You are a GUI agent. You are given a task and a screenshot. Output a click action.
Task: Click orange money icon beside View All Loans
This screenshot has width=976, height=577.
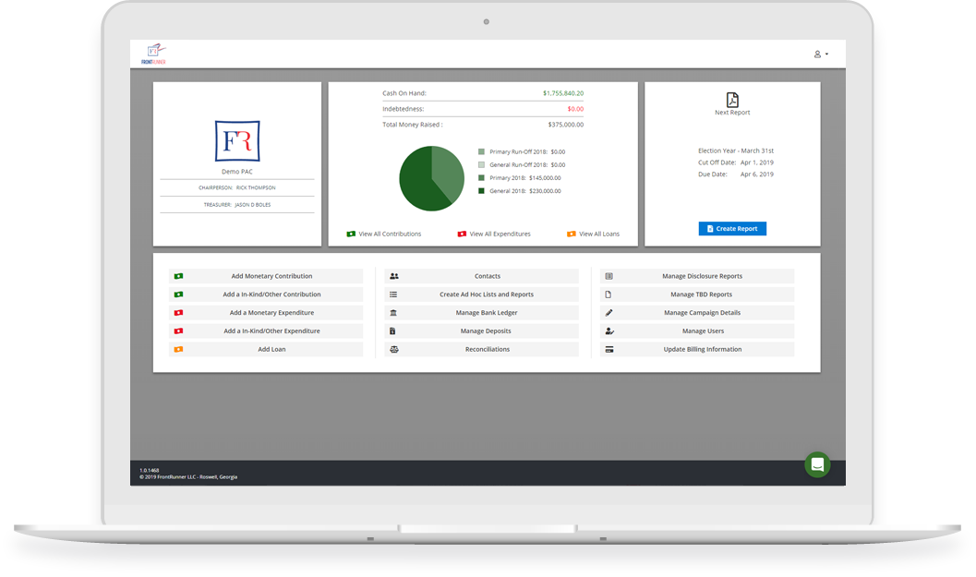(571, 234)
